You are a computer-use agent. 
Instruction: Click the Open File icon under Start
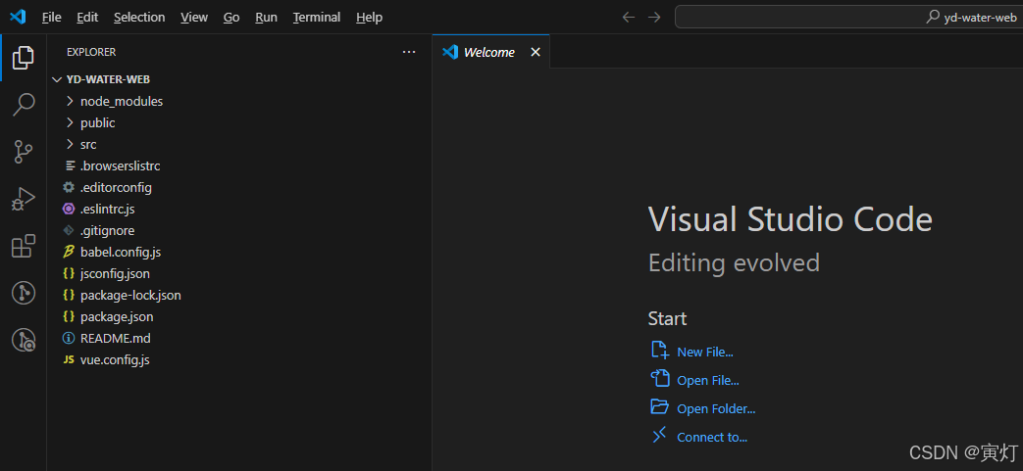tap(660, 379)
